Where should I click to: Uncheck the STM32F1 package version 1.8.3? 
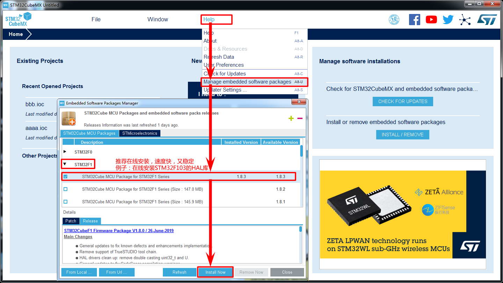pyautogui.click(x=66, y=177)
